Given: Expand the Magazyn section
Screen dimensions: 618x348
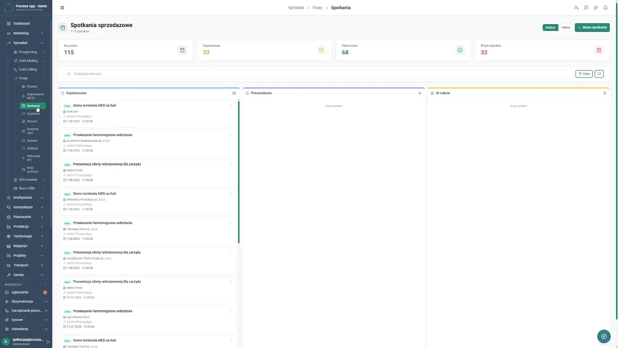Looking at the screenshot, I should coord(25,246).
